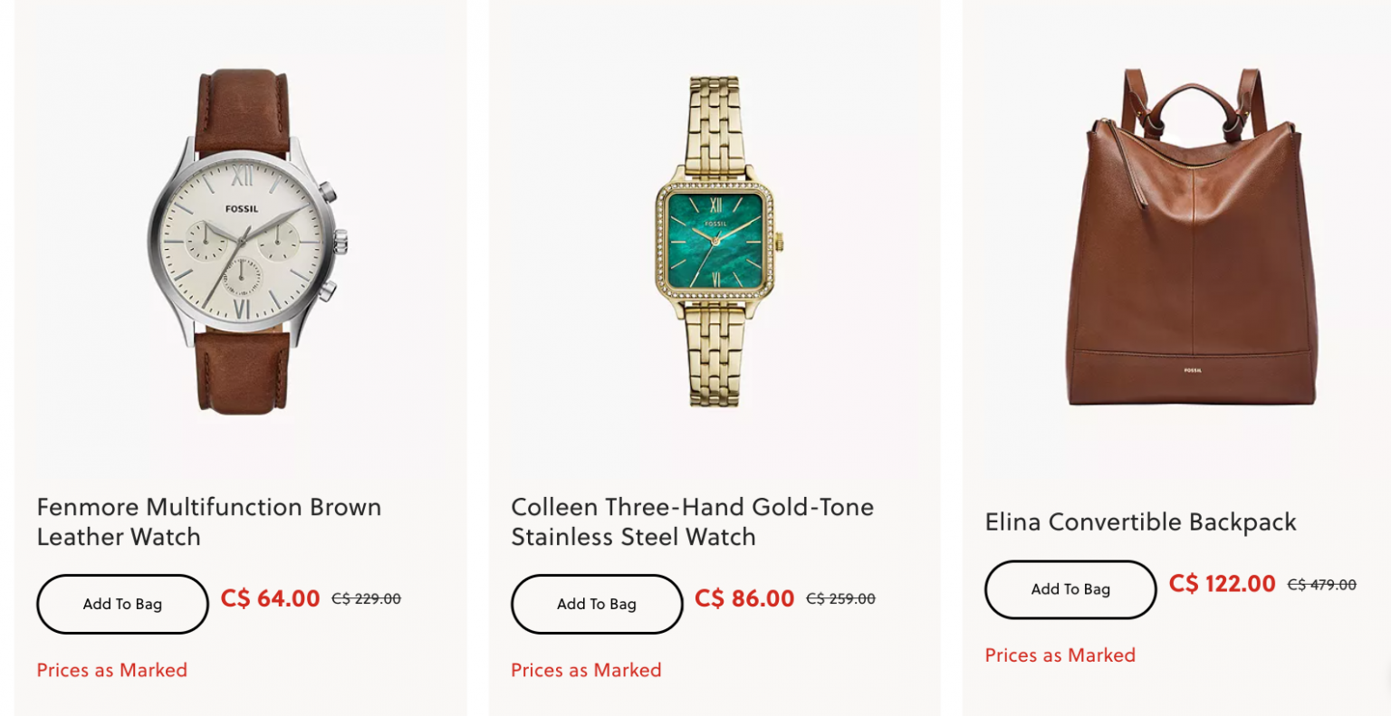Click the crossed-out C$ 479.00 original price
Image resolution: width=1391 pixels, height=716 pixels.
(x=1321, y=585)
